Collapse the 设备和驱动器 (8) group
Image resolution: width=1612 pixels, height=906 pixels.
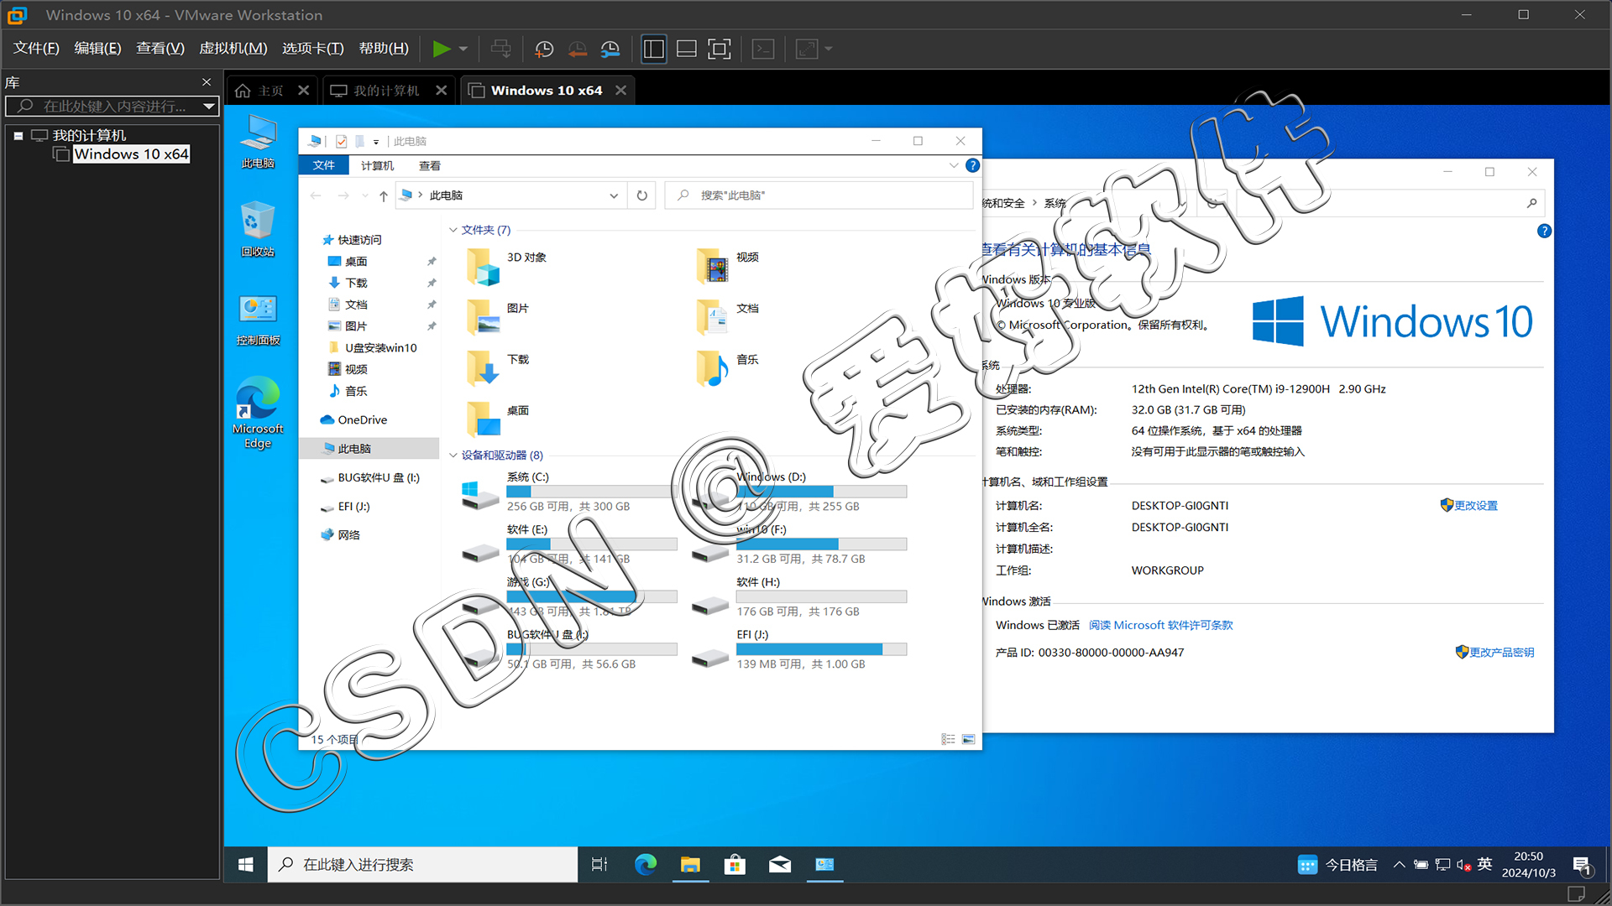(453, 456)
